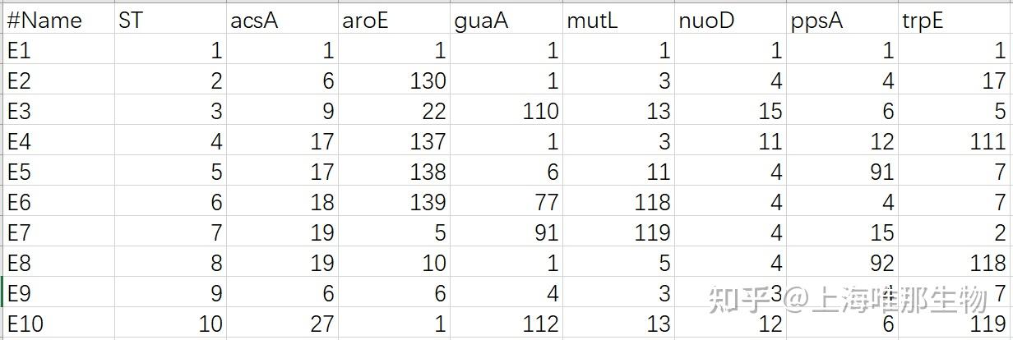The image size is (1013, 340).
Task: Select the aroE header cell
Action: (x=394, y=19)
